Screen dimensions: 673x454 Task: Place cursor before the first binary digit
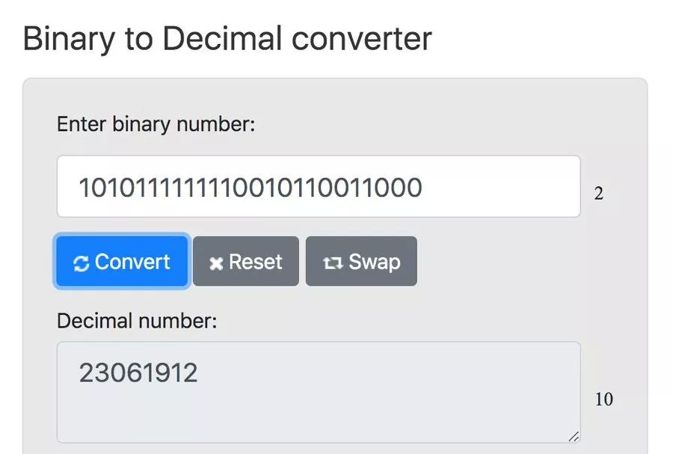[x=79, y=187]
